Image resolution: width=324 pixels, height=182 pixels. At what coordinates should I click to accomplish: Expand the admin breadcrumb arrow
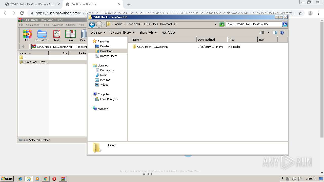click(125, 24)
